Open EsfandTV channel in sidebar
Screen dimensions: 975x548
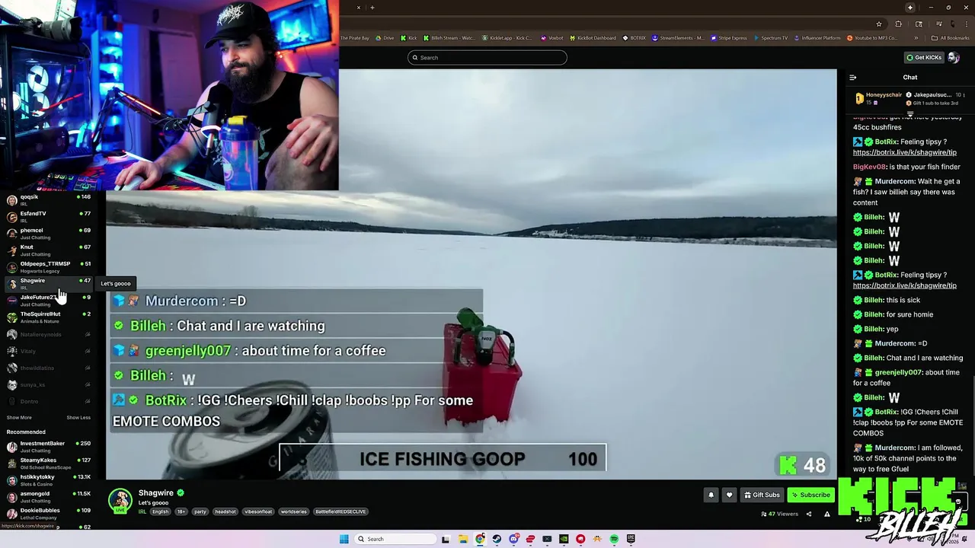click(x=49, y=217)
